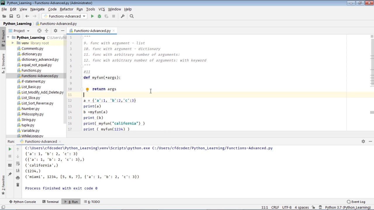Click the 11:1 cursor position indicator
This screenshot has height=210, width=374.
coord(264,207)
